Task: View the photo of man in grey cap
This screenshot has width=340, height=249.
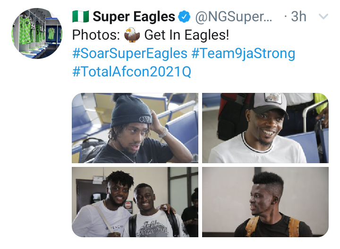Action: (x=265, y=128)
